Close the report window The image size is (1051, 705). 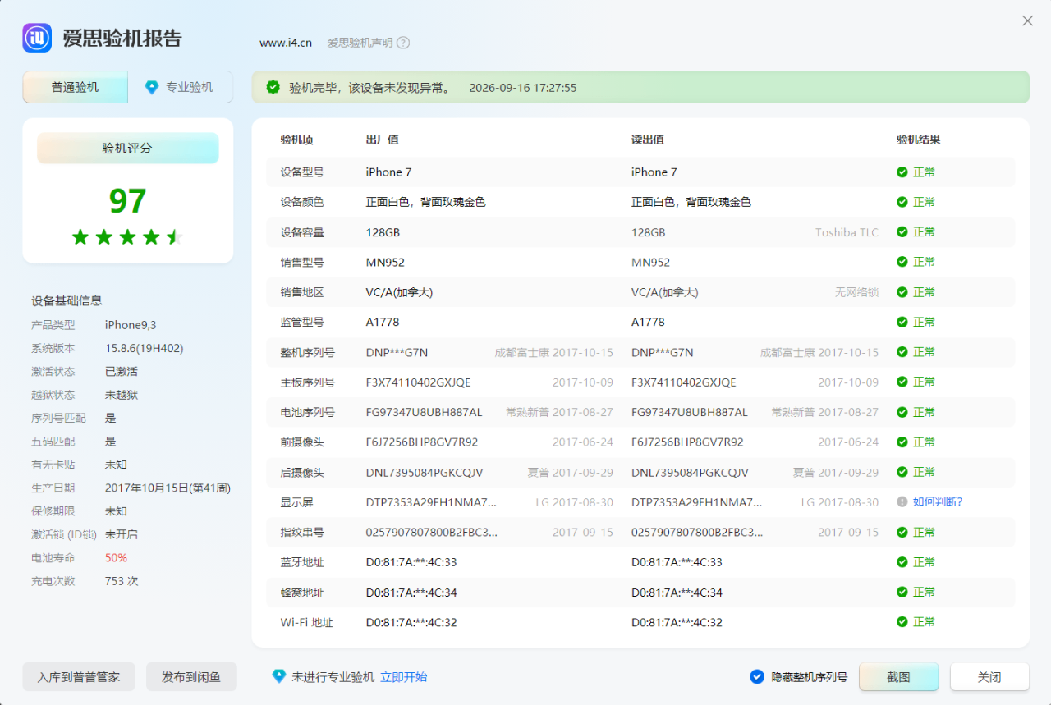(1027, 21)
